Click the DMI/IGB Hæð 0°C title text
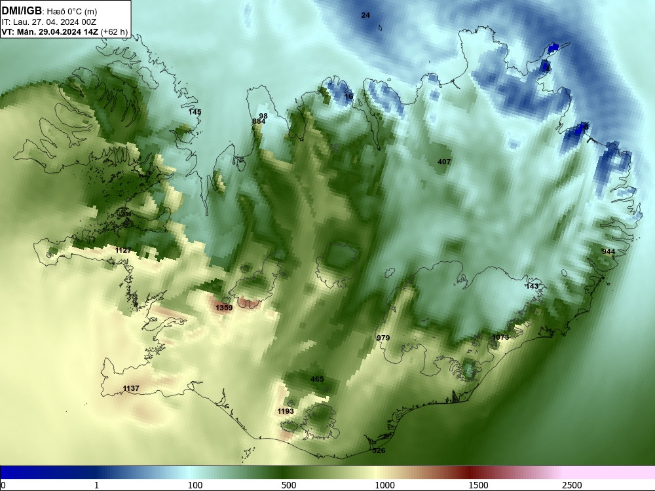 (49, 11)
